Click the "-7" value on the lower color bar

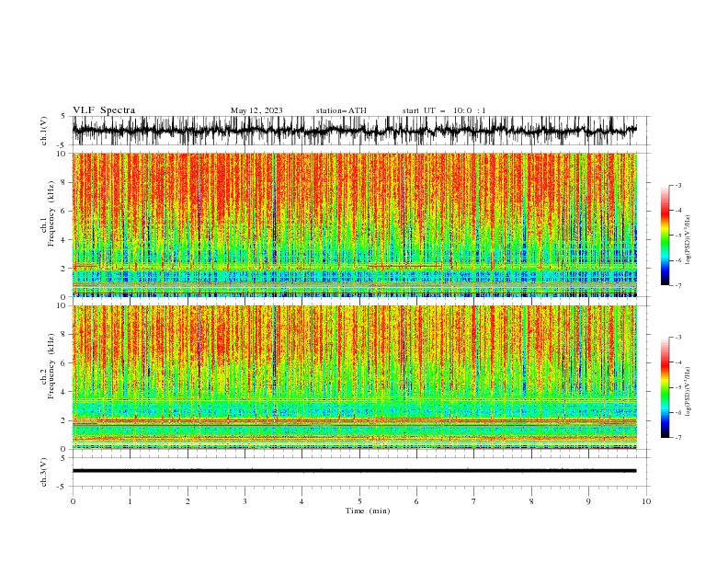pos(677,438)
